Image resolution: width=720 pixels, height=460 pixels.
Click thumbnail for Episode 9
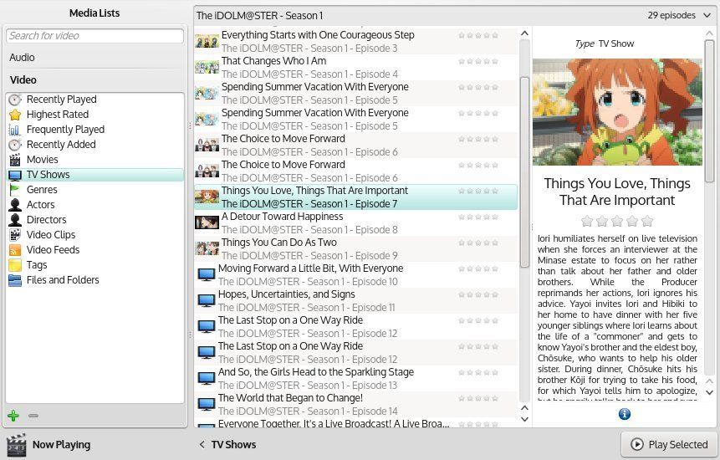point(207,249)
